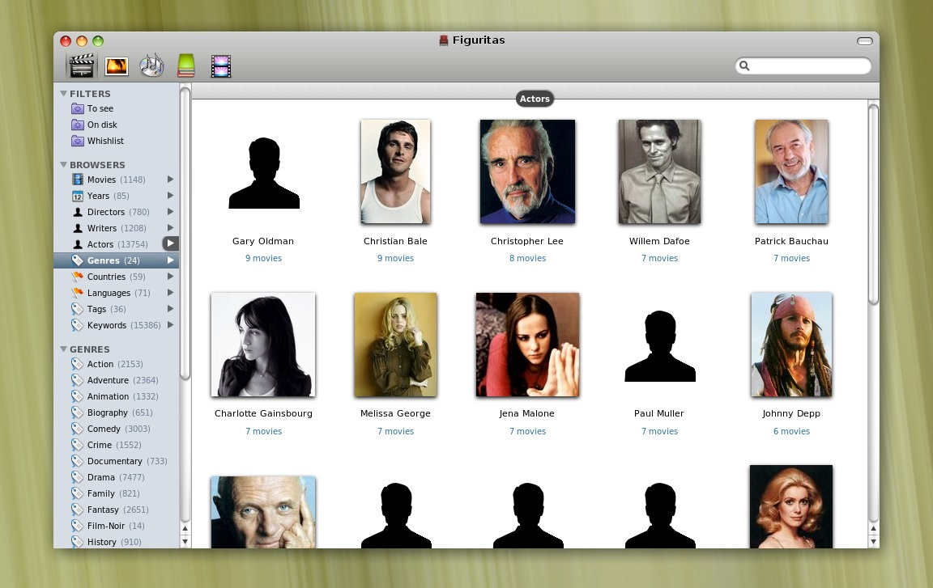
Task: Select the Film-Noir genre
Action: pos(108,526)
